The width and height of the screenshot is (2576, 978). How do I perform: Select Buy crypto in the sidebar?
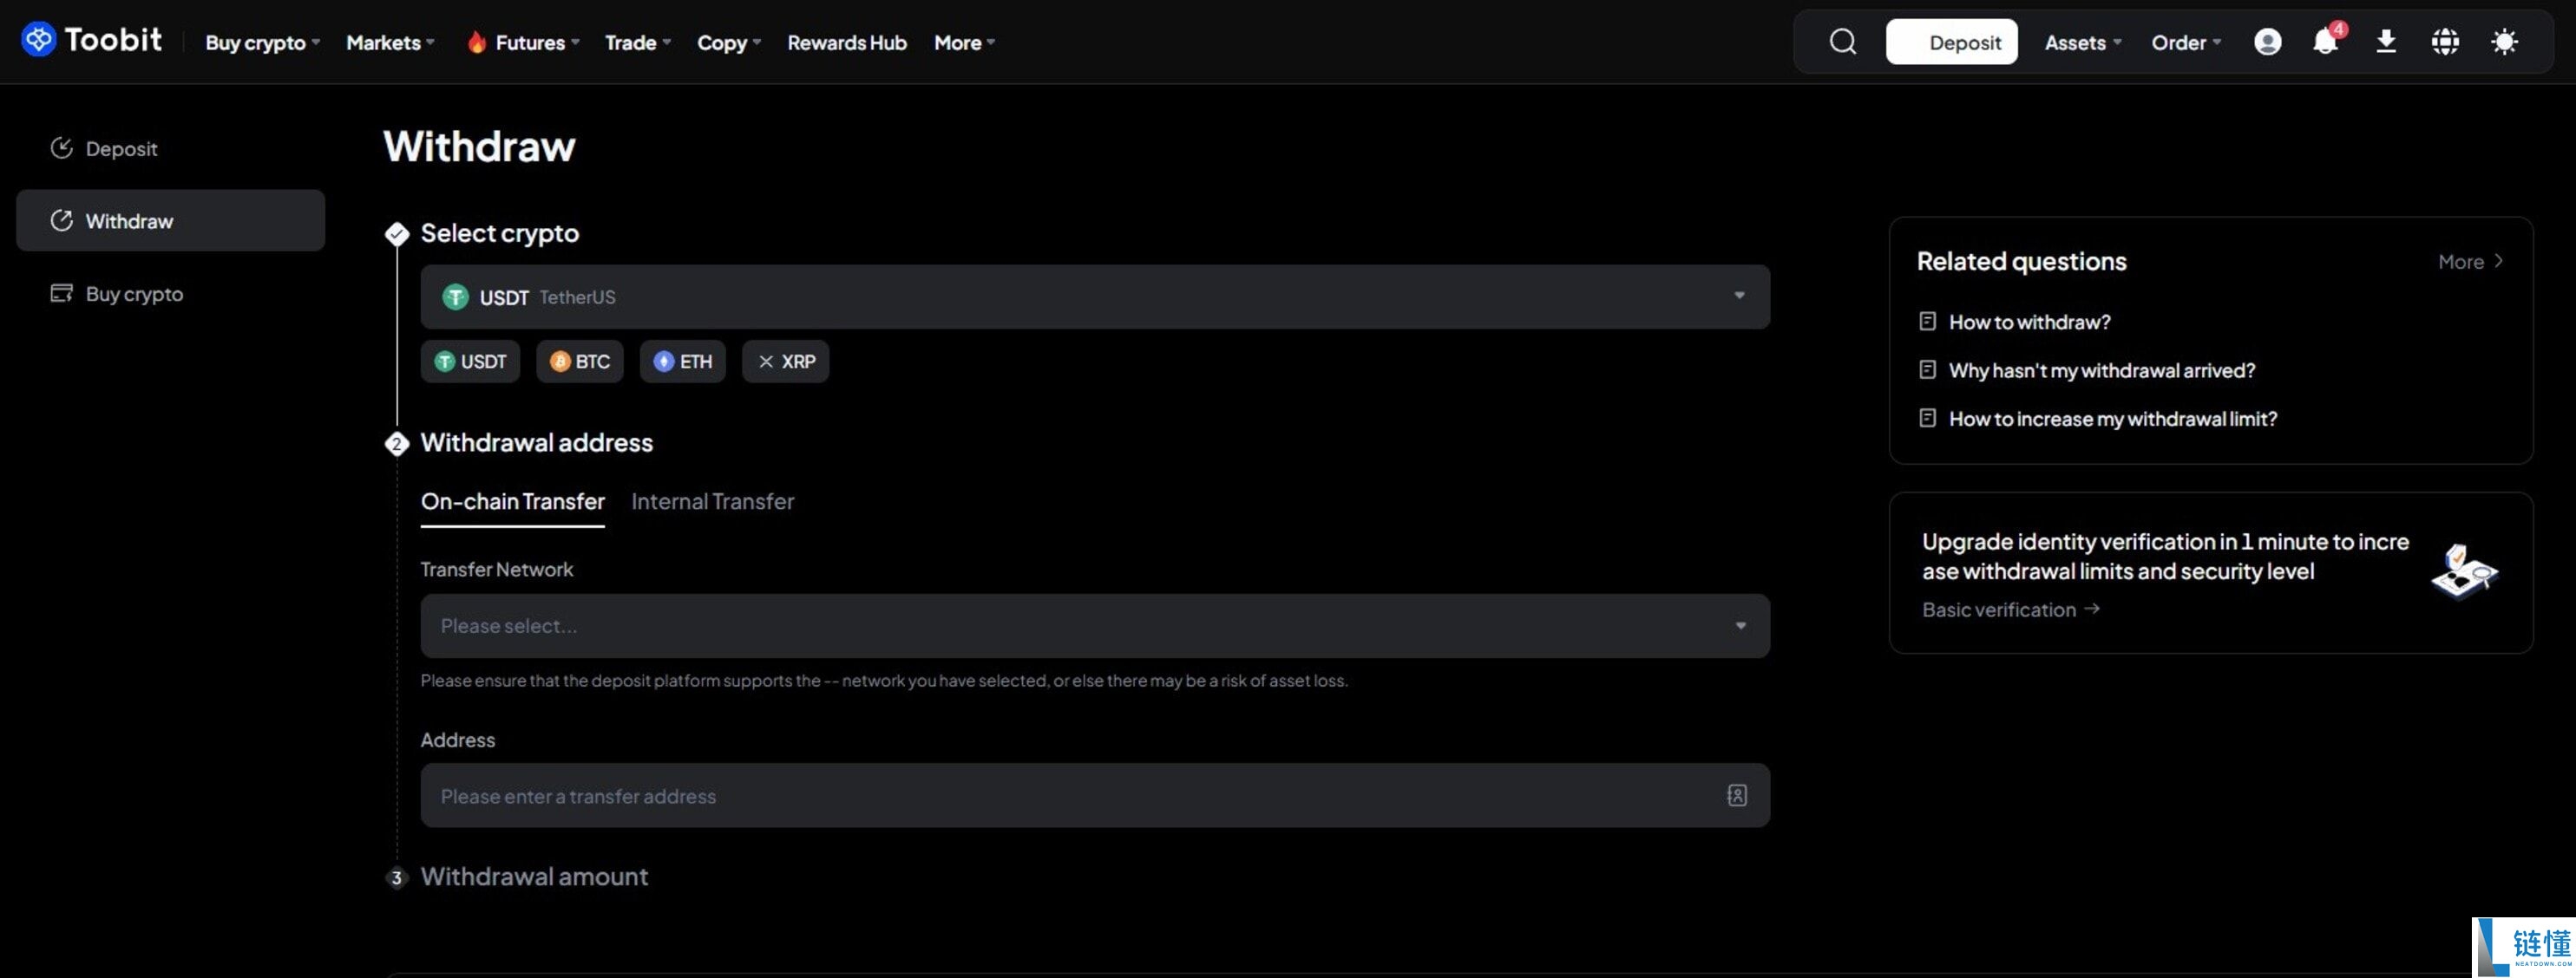coord(170,294)
